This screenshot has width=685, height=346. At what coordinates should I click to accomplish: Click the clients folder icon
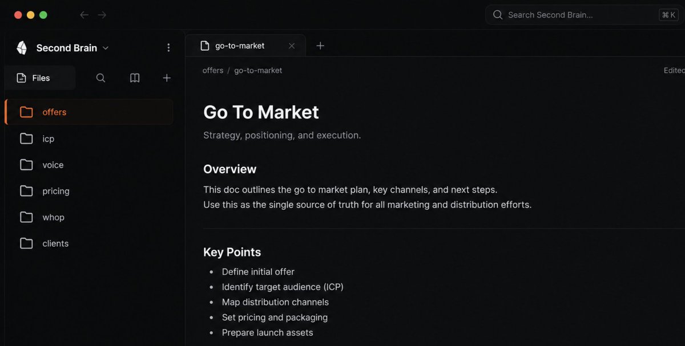click(x=26, y=243)
